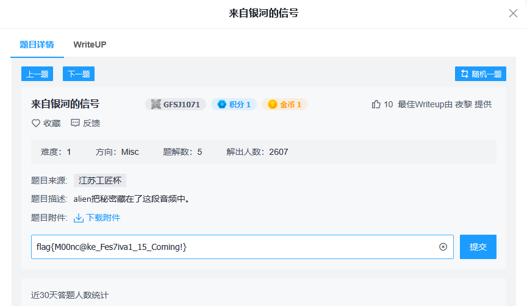The image size is (527, 306).
Task: Go to previous challenge with 上一题
Action: coord(37,74)
